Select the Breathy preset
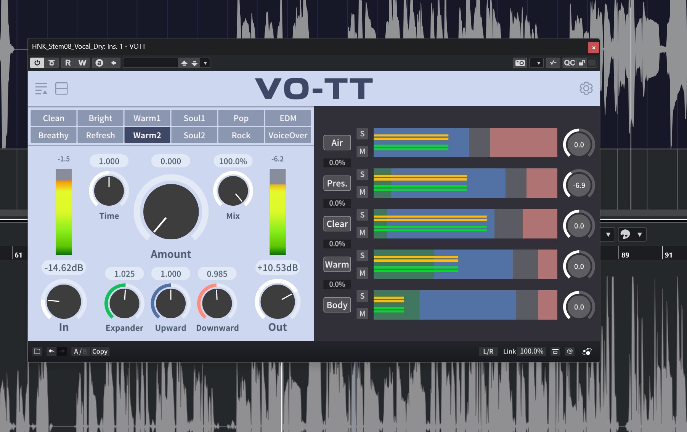The width and height of the screenshot is (687, 432). point(53,135)
